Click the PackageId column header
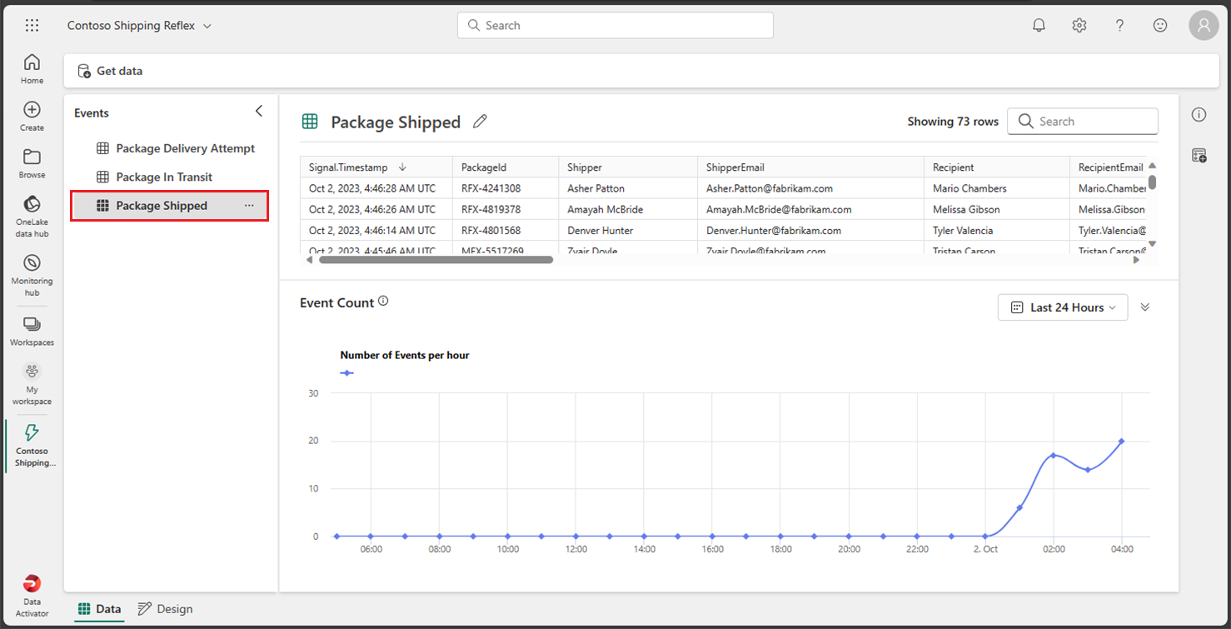Screen dimensions: 1231x629 (504, 167)
